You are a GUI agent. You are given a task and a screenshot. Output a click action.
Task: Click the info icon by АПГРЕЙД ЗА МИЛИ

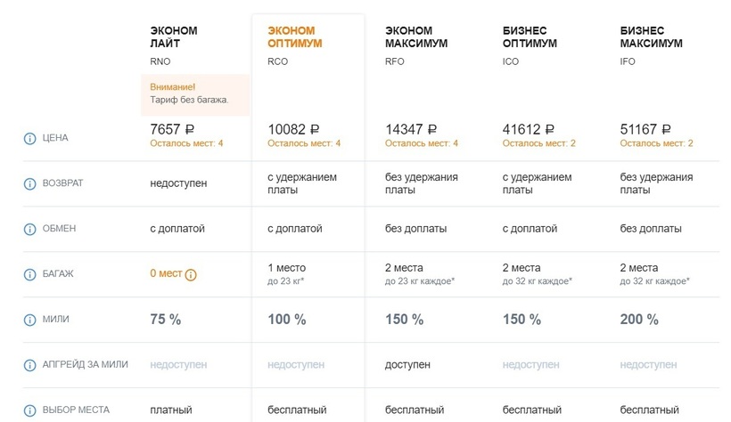[29, 365]
